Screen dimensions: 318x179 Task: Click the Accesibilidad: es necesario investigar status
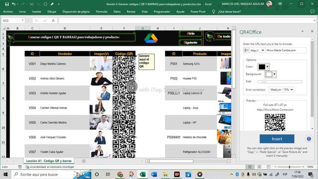coord(50,167)
